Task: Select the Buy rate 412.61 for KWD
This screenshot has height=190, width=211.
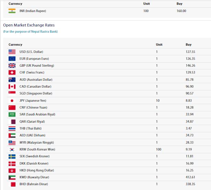Action: click(190, 177)
